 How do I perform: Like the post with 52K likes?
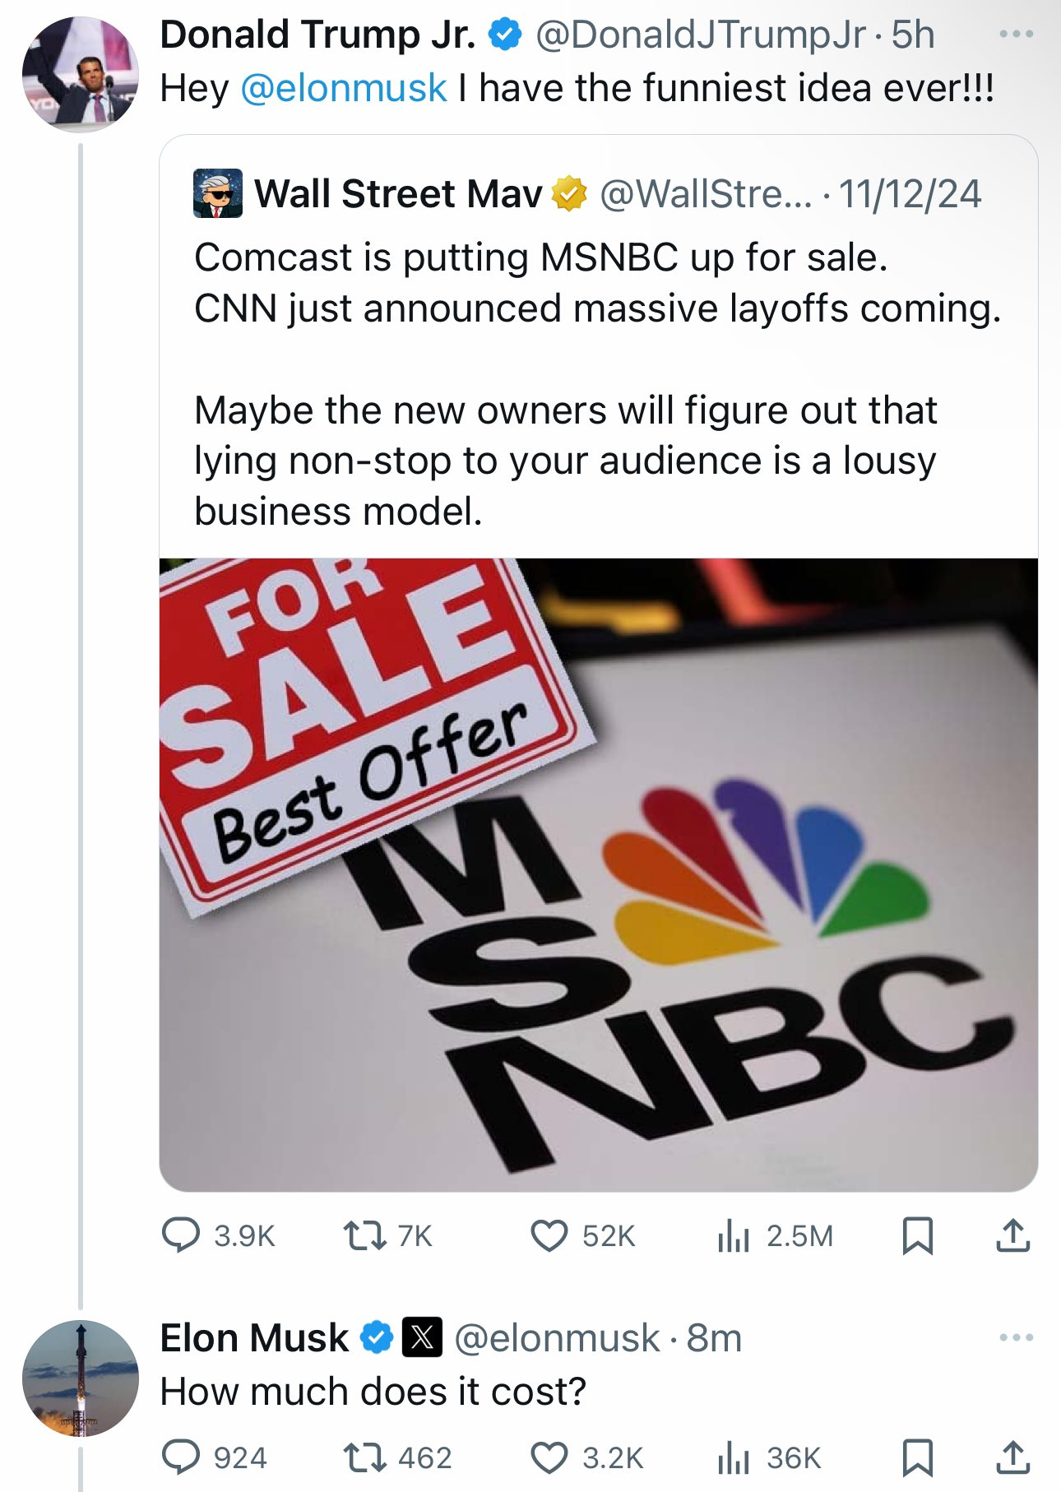click(549, 1235)
